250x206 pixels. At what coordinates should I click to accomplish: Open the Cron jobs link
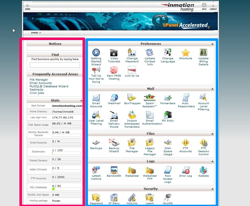(37, 93)
